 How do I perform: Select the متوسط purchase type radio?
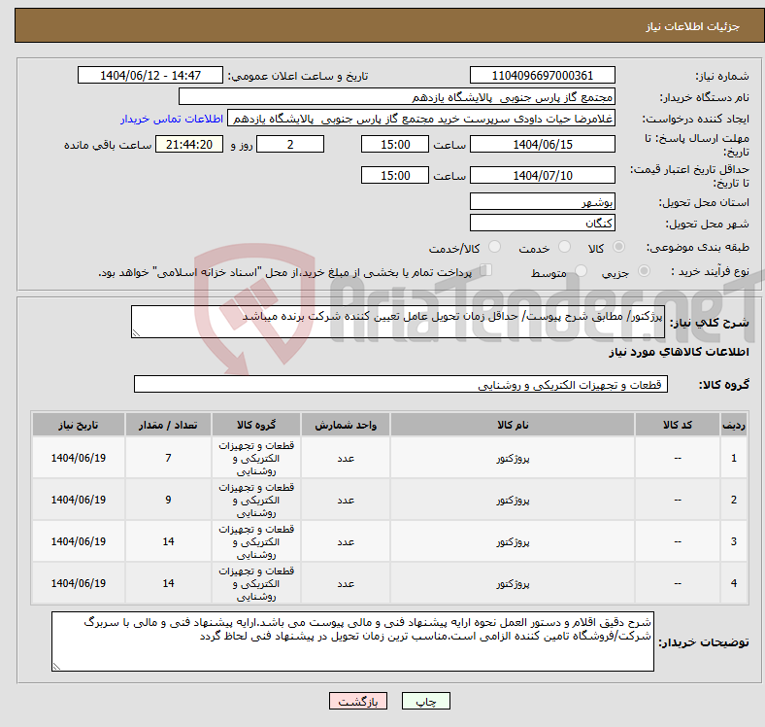[x=581, y=270]
